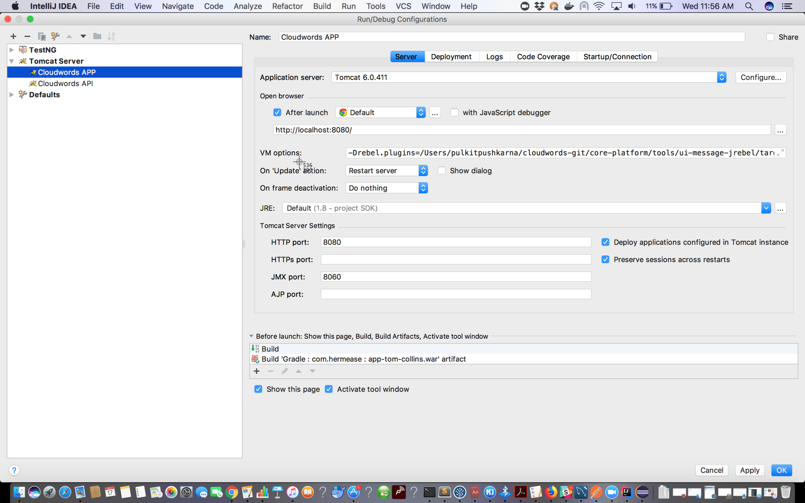The width and height of the screenshot is (805, 503).
Task: Add new configuration with plus icon
Action: pyautogui.click(x=13, y=36)
